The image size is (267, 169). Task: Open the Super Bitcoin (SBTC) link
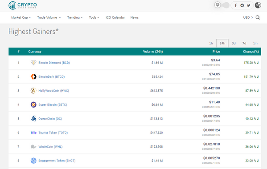(x=53, y=105)
